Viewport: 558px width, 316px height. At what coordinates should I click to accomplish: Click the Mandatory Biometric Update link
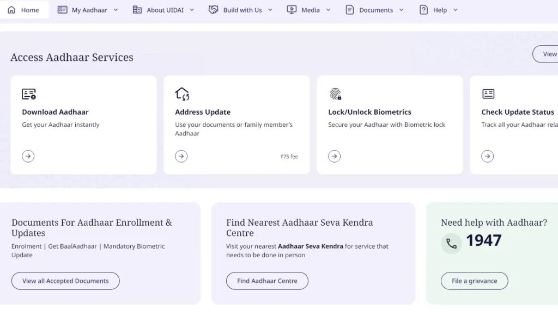[x=88, y=250]
